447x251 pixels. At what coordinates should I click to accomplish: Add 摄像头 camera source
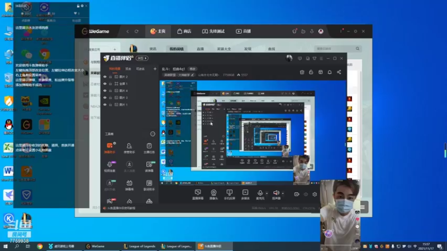click(x=213, y=195)
